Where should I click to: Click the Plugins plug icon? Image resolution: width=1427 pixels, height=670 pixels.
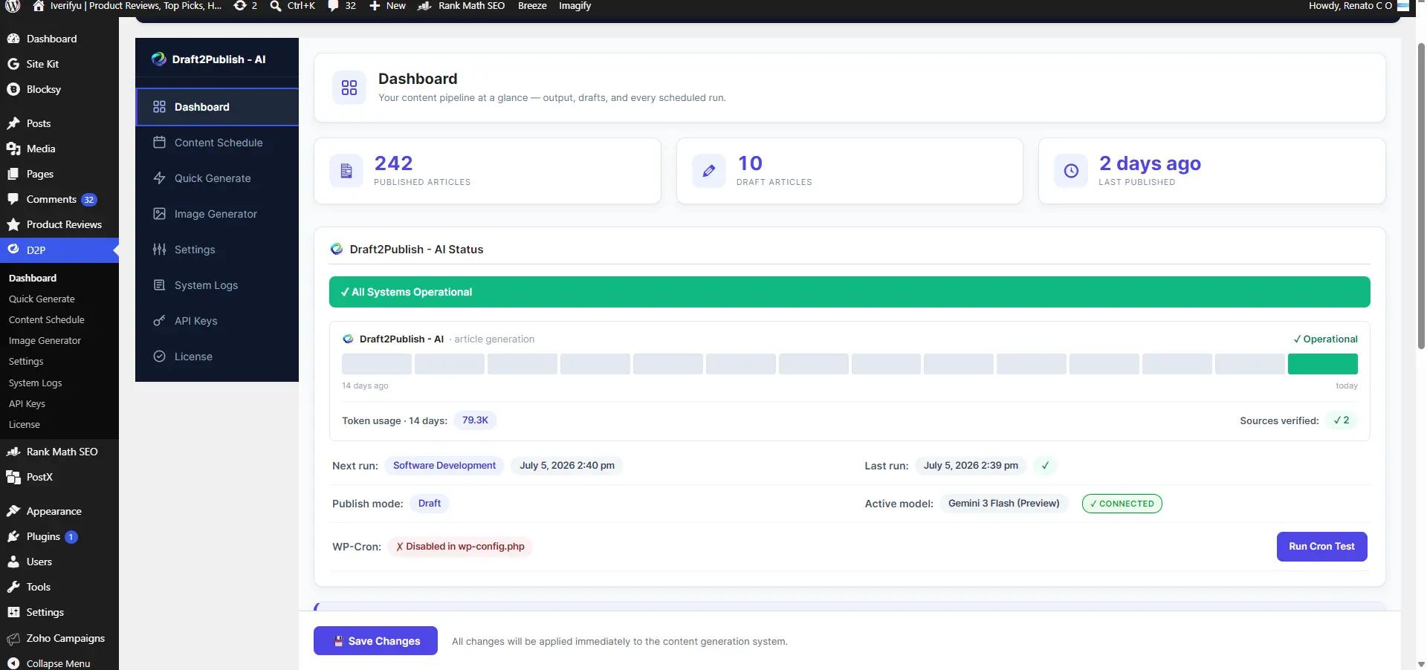click(13, 536)
